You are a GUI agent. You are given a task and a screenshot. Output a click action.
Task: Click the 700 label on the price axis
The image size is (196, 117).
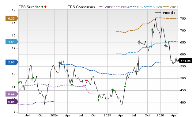pyautogui.click(x=183, y=31)
